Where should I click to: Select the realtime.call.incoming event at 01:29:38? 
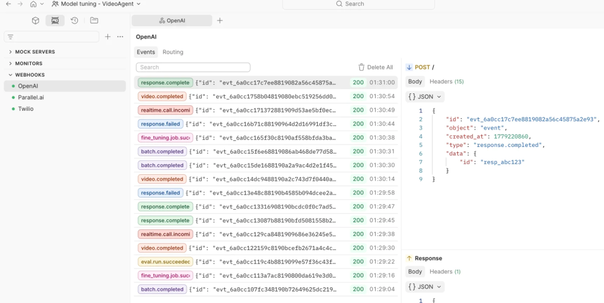point(266,234)
